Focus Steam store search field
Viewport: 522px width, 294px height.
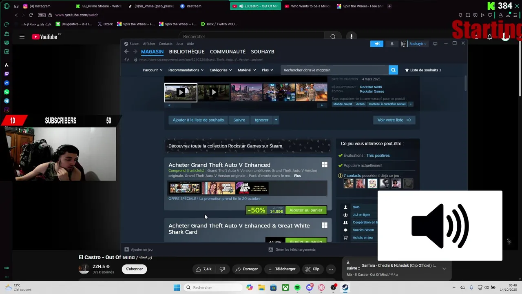(x=334, y=70)
